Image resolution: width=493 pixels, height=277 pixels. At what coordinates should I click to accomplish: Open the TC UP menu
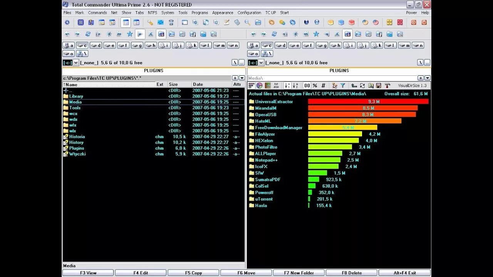[x=271, y=13]
